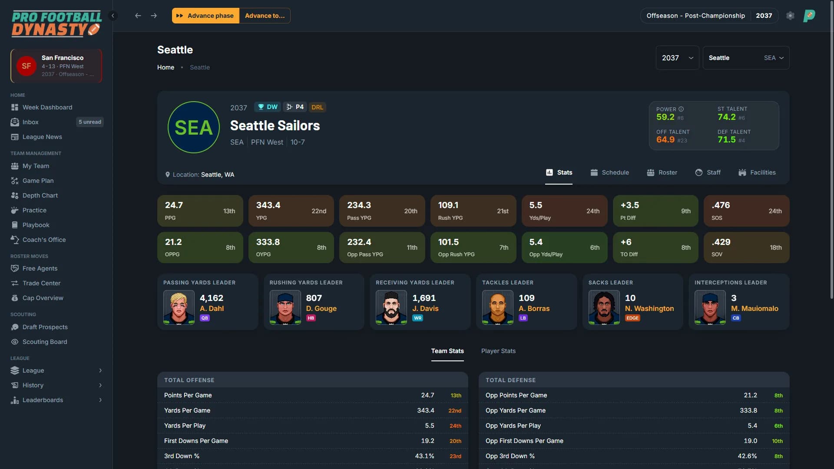834x469 pixels.
Task: Click the Opp Yards Per Game row
Action: (x=634, y=410)
